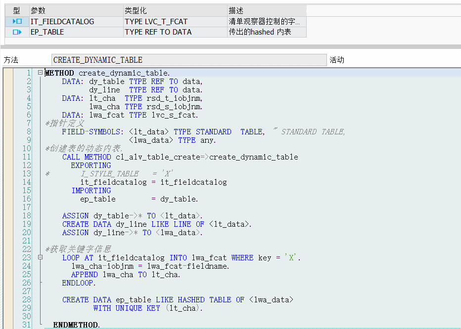Click the description cell starting with '清单观察器控制的字'

267,21
